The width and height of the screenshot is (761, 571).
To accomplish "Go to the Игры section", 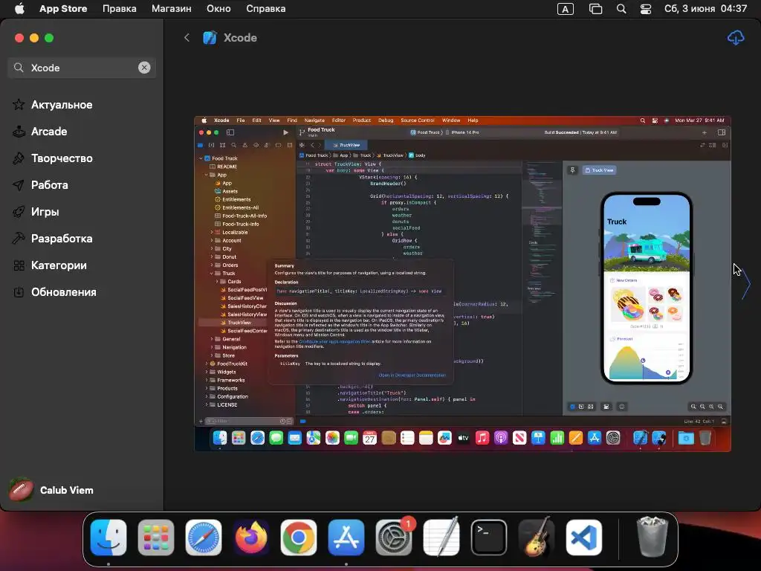I will point(45,211).
